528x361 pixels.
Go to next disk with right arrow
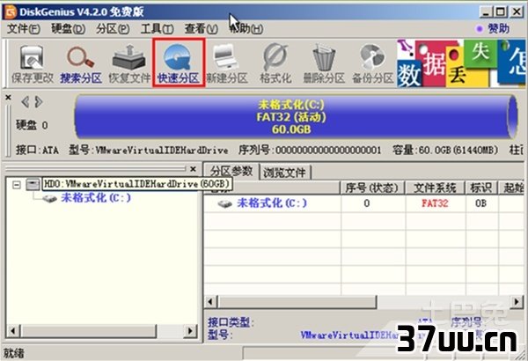click(x=39, y=102)
